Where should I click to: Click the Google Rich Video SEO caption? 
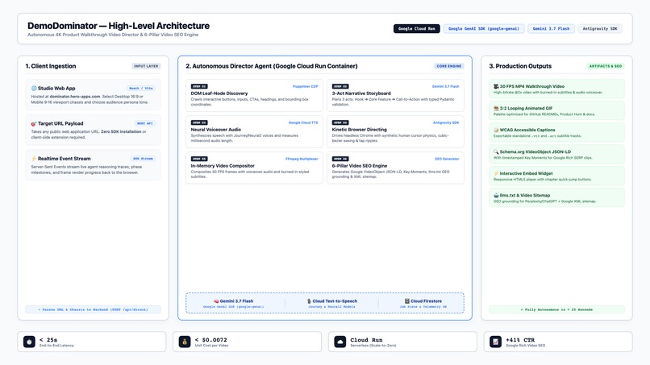[526, 346]
